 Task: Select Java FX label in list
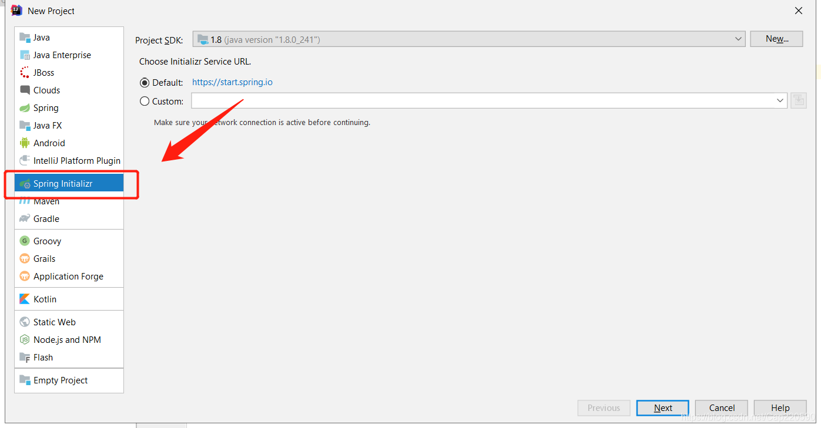coord(48,126)
